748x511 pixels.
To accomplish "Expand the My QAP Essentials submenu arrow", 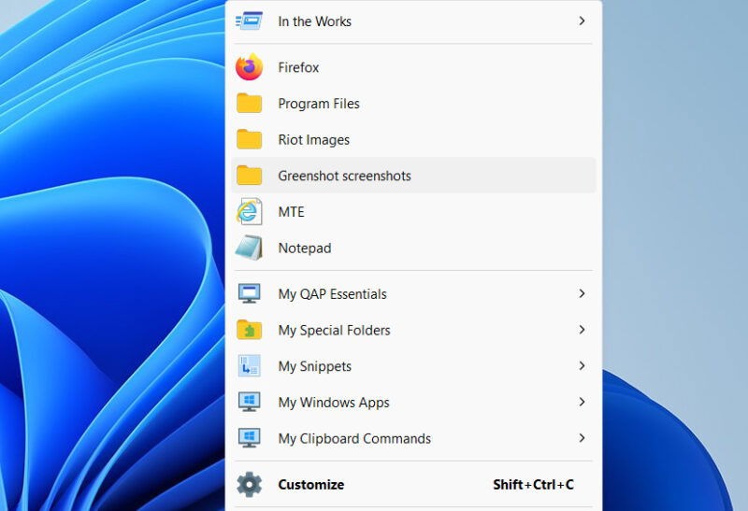I will (582, 293).
